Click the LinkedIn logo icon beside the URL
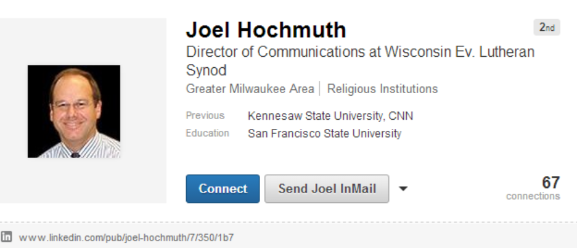577x248 pixels. 7,237
